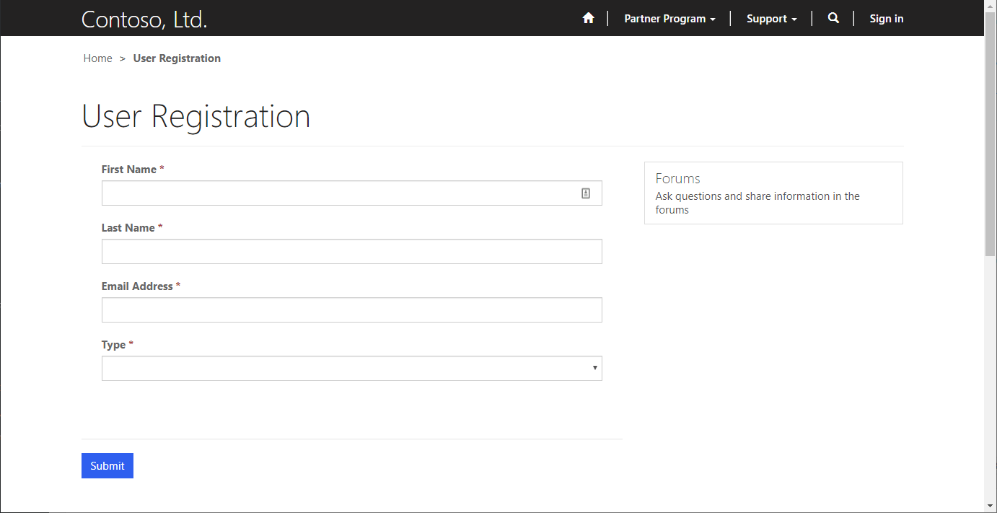Open the Support dropdown menu

click(771, 19)
